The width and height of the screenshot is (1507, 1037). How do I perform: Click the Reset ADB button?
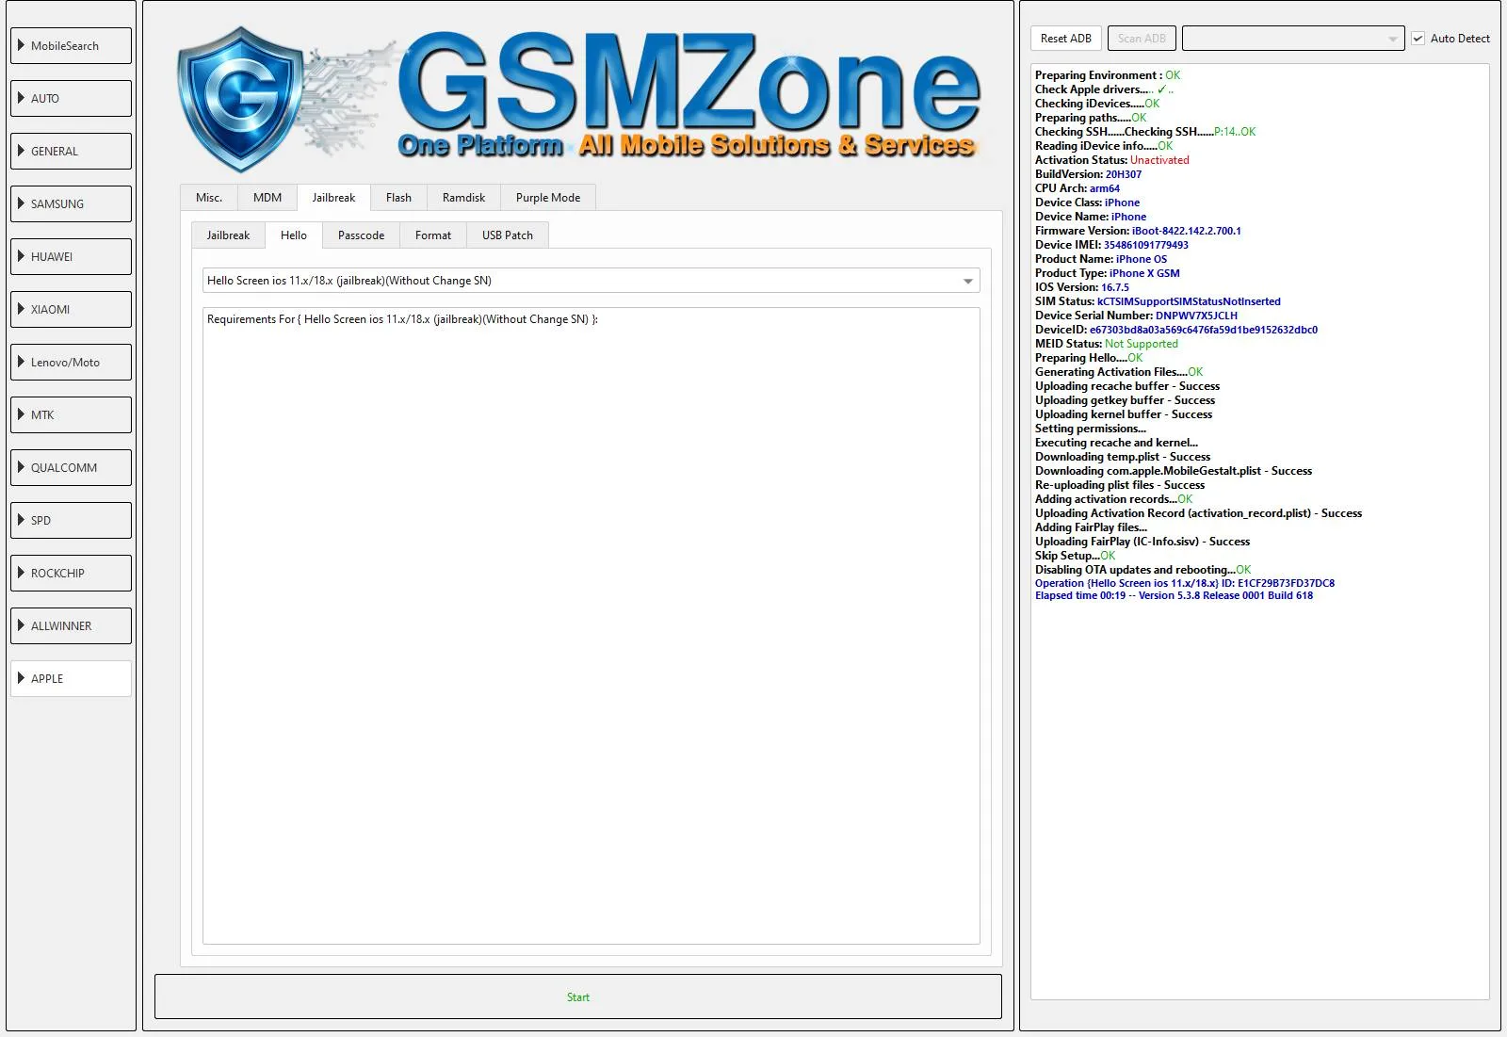point(1065,39)
